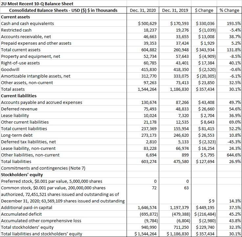Viewport: 242px width, 237px height.
Task: Click the Dec. 31, 2019 column header
Action: click(175, 10)
